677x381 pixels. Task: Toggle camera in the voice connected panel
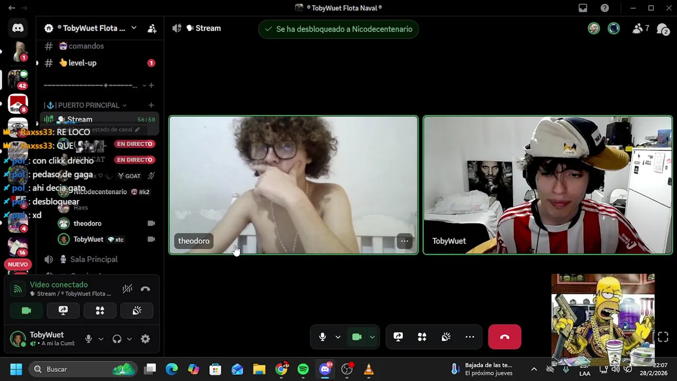coord(26,311)
